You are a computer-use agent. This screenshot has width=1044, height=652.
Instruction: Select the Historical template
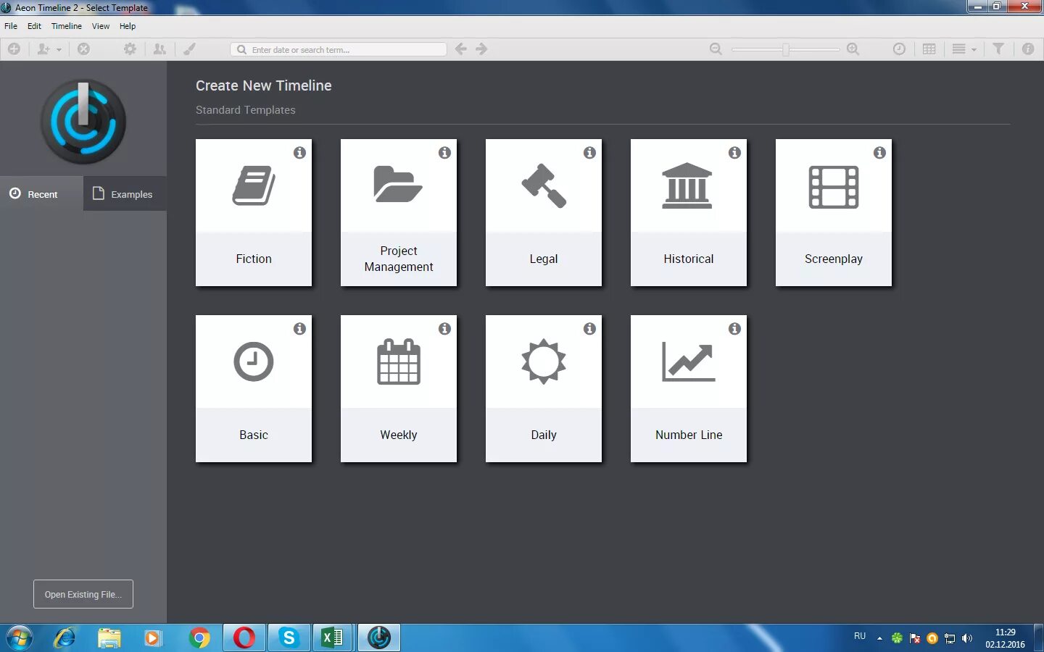coord(689,212)
